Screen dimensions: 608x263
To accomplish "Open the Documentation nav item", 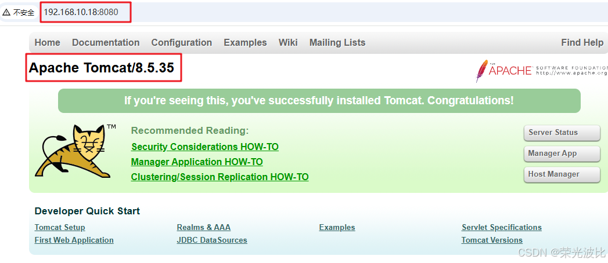I will 106,42.
